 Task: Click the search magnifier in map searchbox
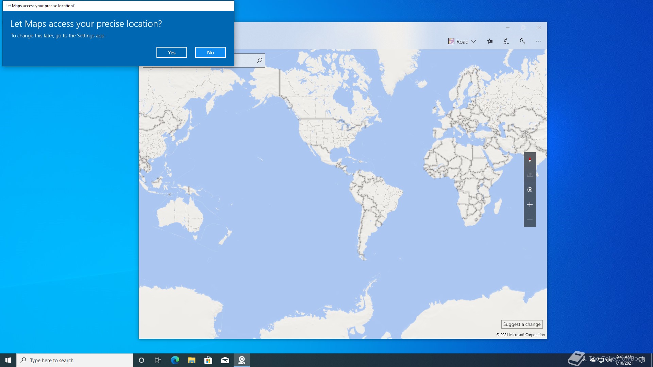259,60
